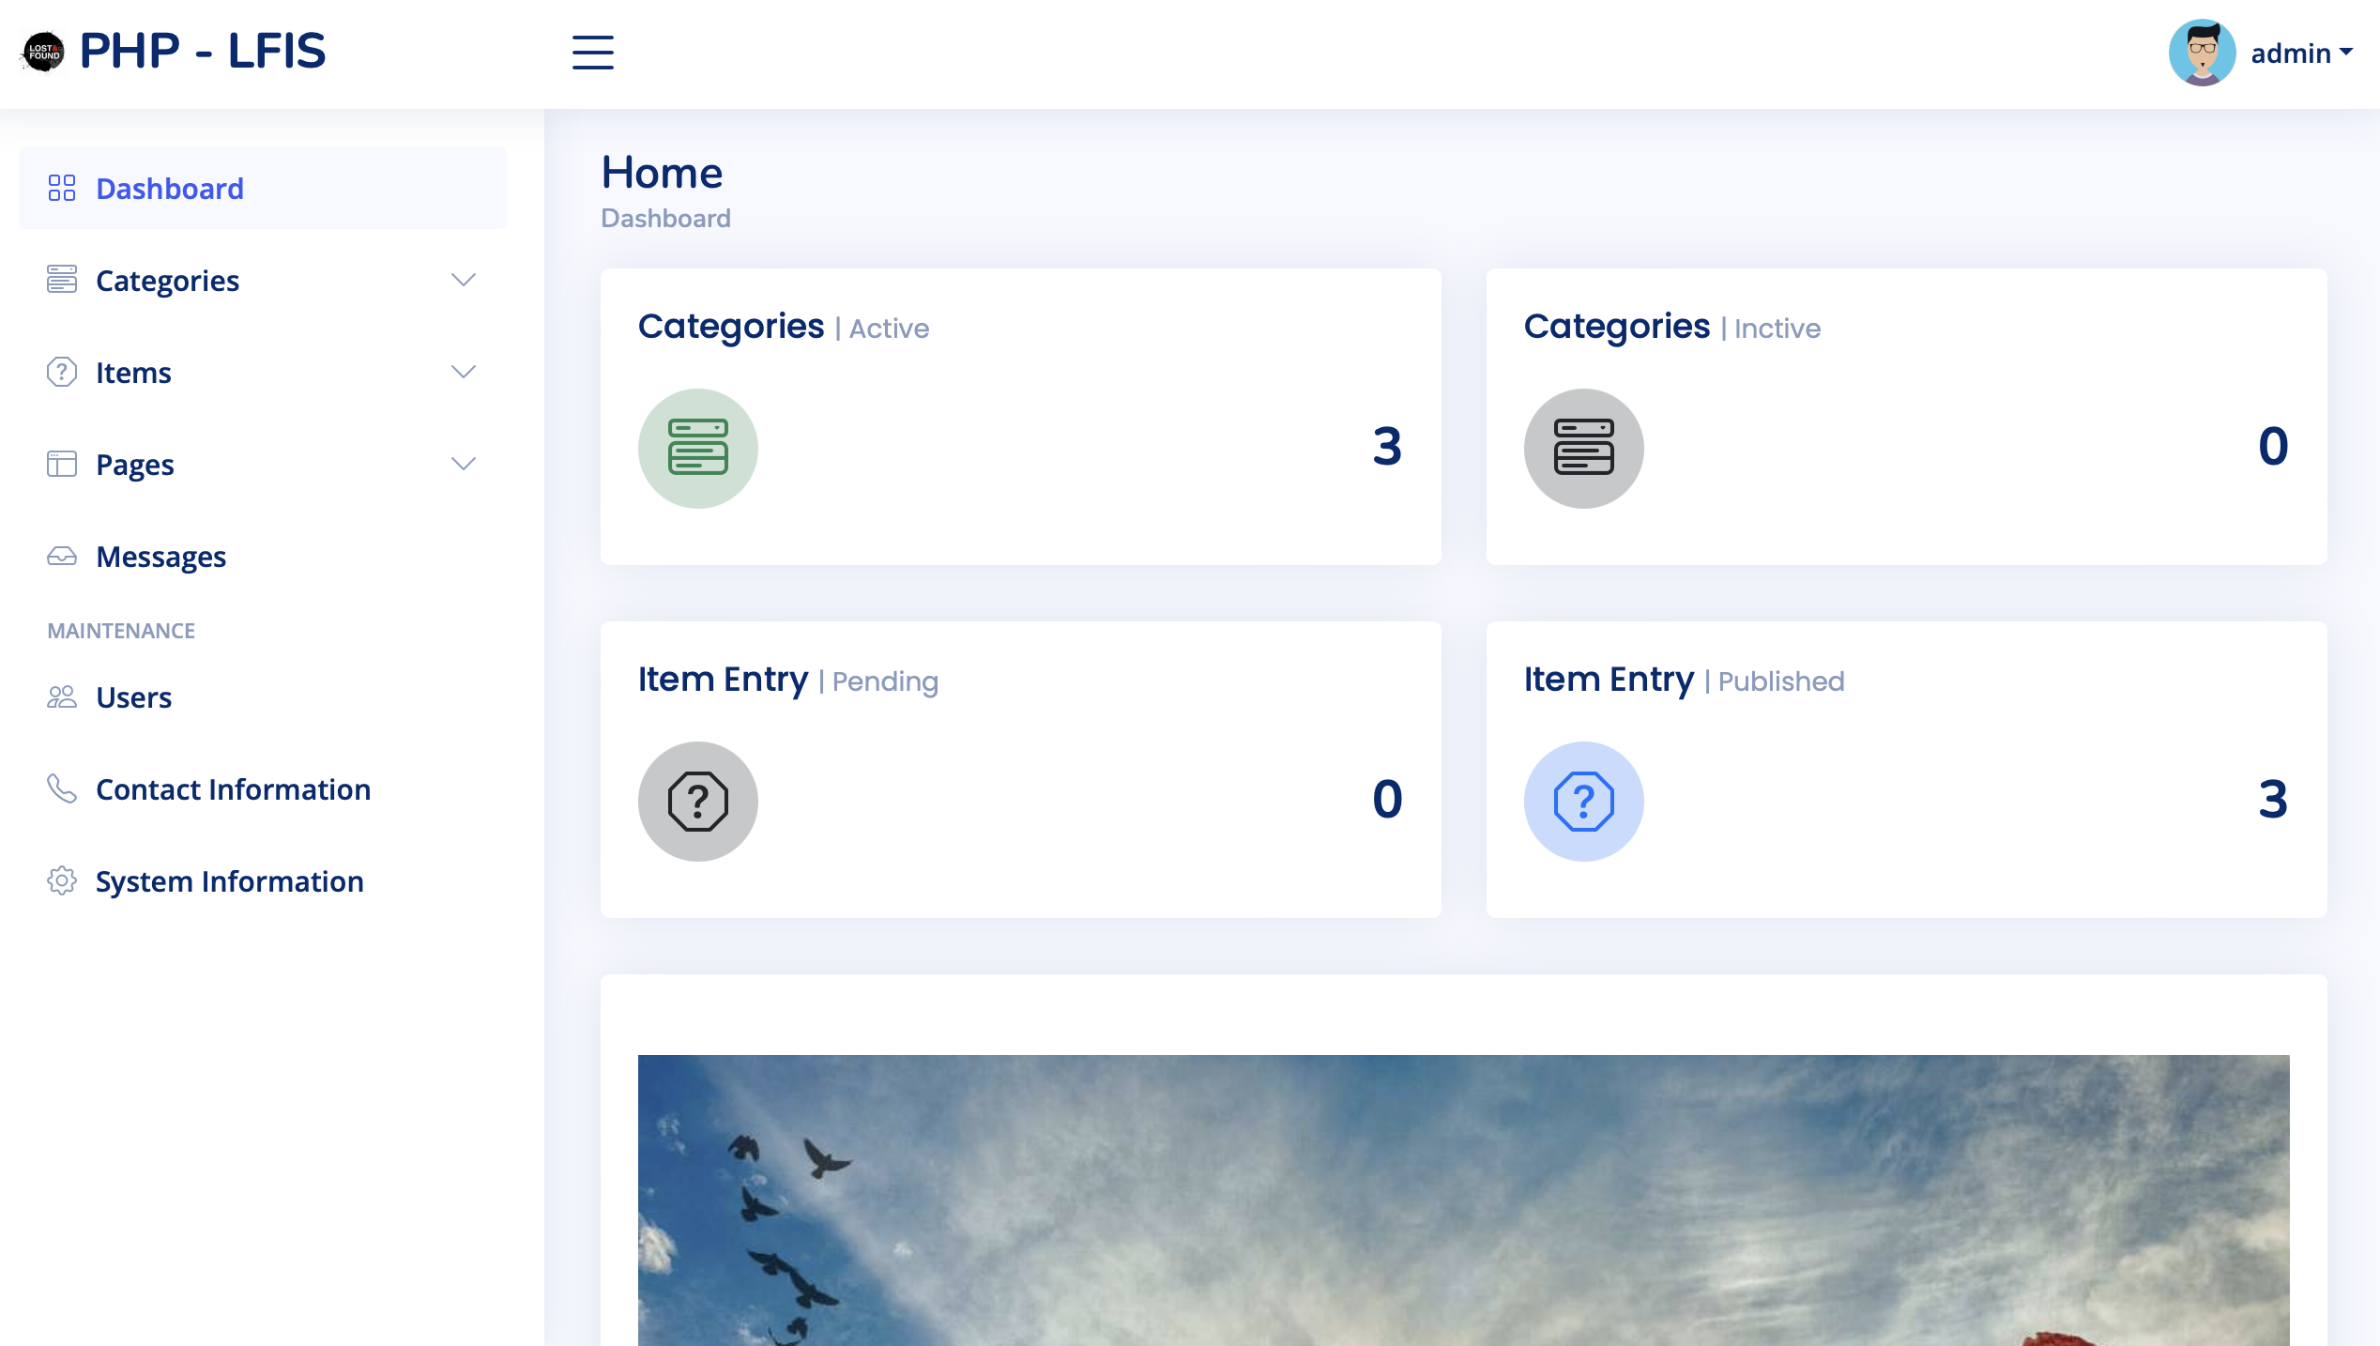
Task: Click the 'Categories | Inctive' card title
Action: click(x=1672, y=327)
